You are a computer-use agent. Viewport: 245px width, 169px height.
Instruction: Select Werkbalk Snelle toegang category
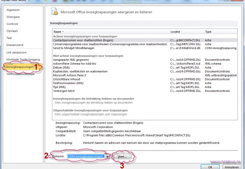click(x=23, y=60)
